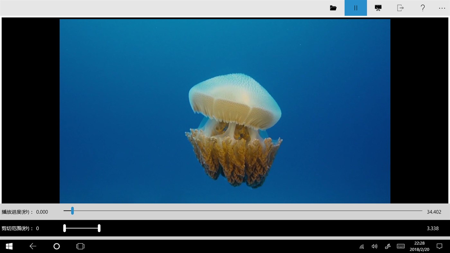
Task: Click the 剪切范围(秒) label
Action: pos(17,229)
